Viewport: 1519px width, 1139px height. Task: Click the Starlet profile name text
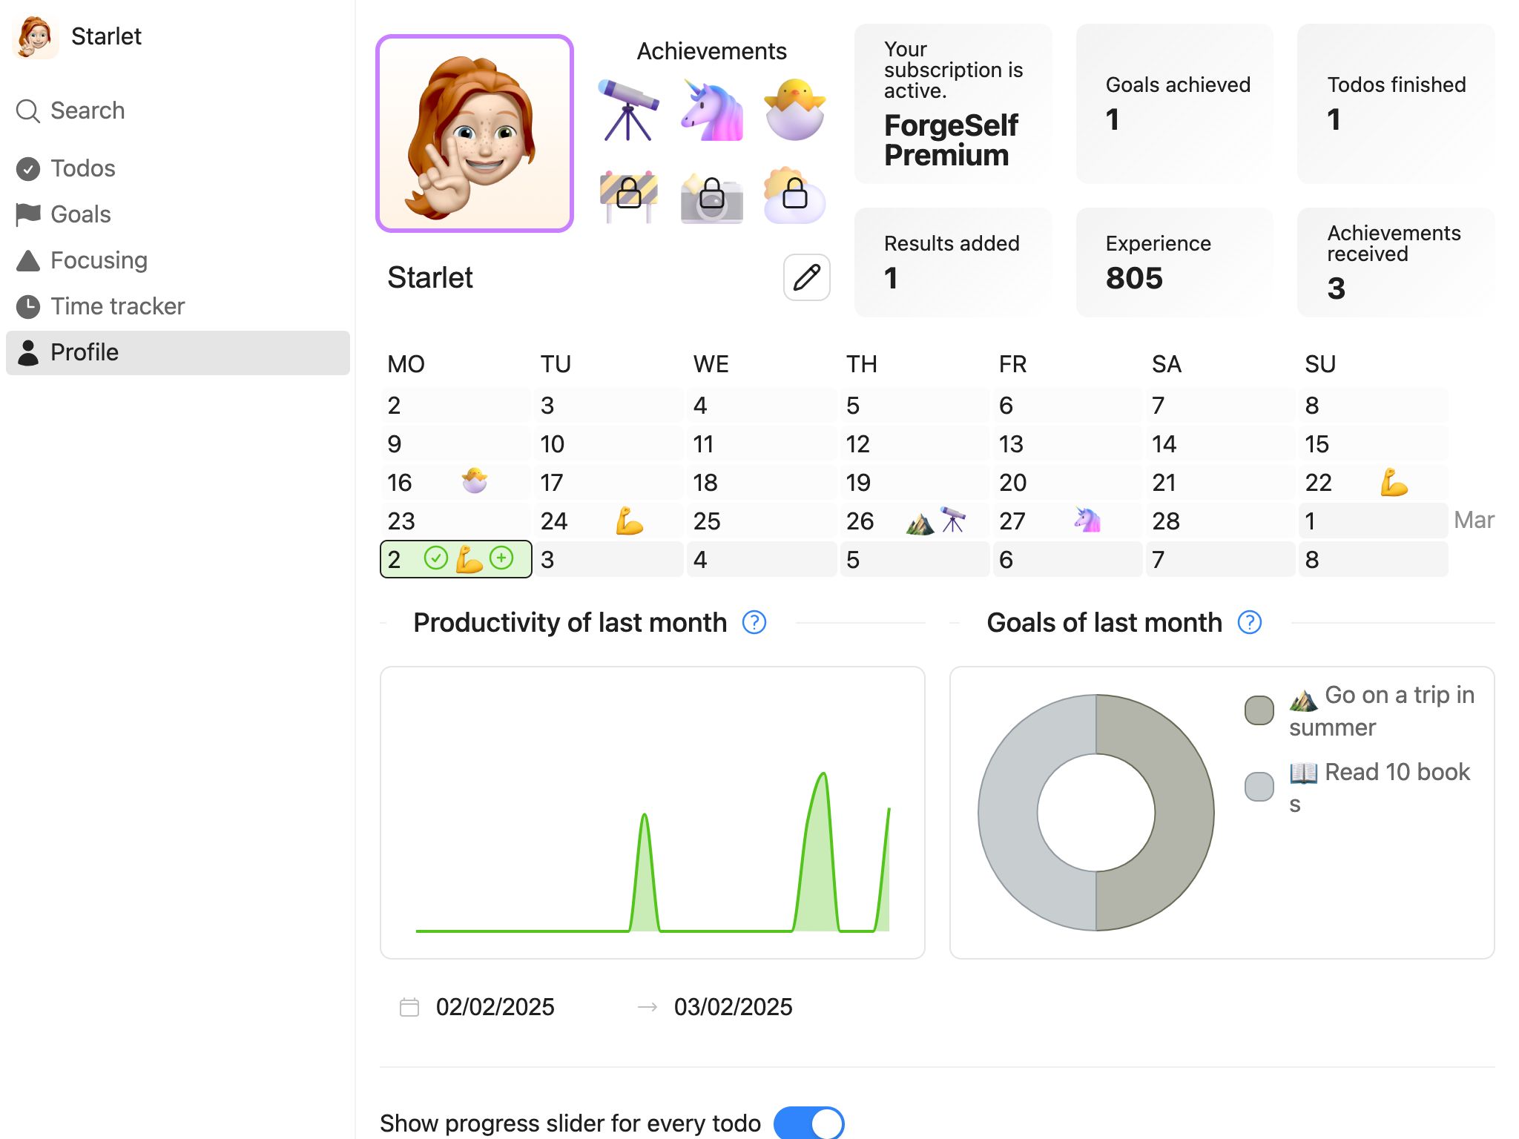click(430, 277)
